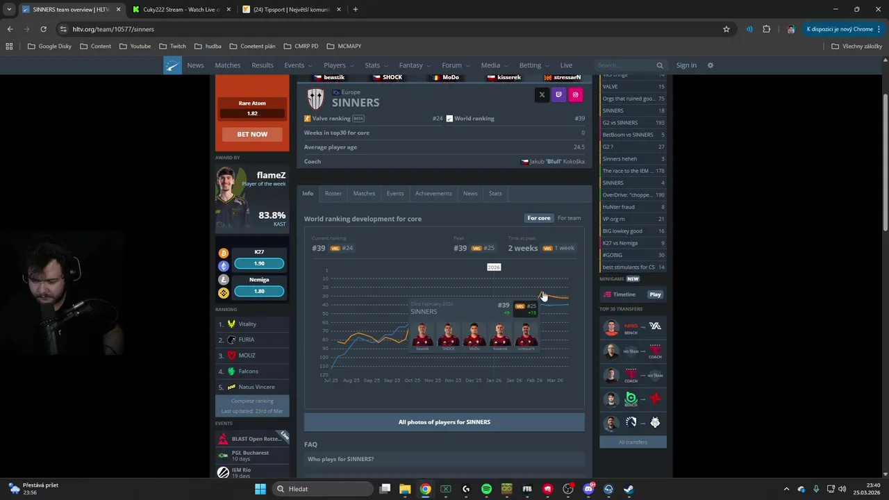Screen dimensions: 889x500
Task: Open Chrome extensions puzzle icon
Action: [767, 29]
